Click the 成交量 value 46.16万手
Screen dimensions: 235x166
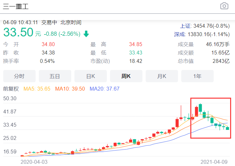218,44
